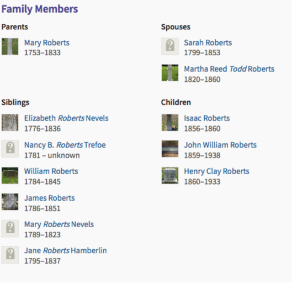Viewport: 292px width, 283px height.
Task: Open Jane Roberts Hamberlin link
Action: 66,250
